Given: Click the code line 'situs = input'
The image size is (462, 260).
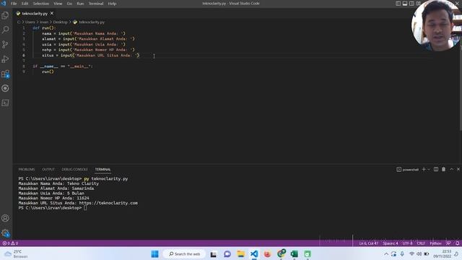Looking at the screenshot, I should point(90,56).
